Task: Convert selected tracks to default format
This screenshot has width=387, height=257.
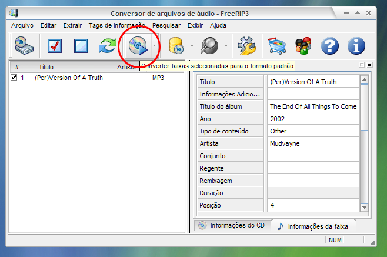Action: [138, 46]
